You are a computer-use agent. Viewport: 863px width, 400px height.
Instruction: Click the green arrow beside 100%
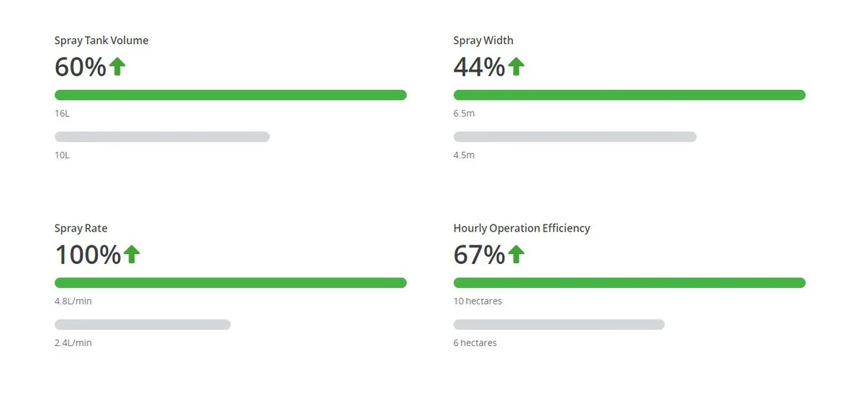pyautogui.click(x=132, y=254)
